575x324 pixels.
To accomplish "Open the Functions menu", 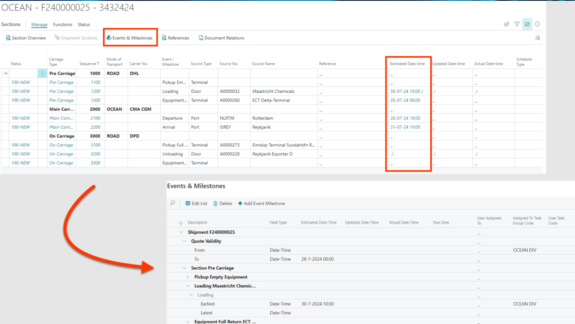I will click(x=63, y=25).
